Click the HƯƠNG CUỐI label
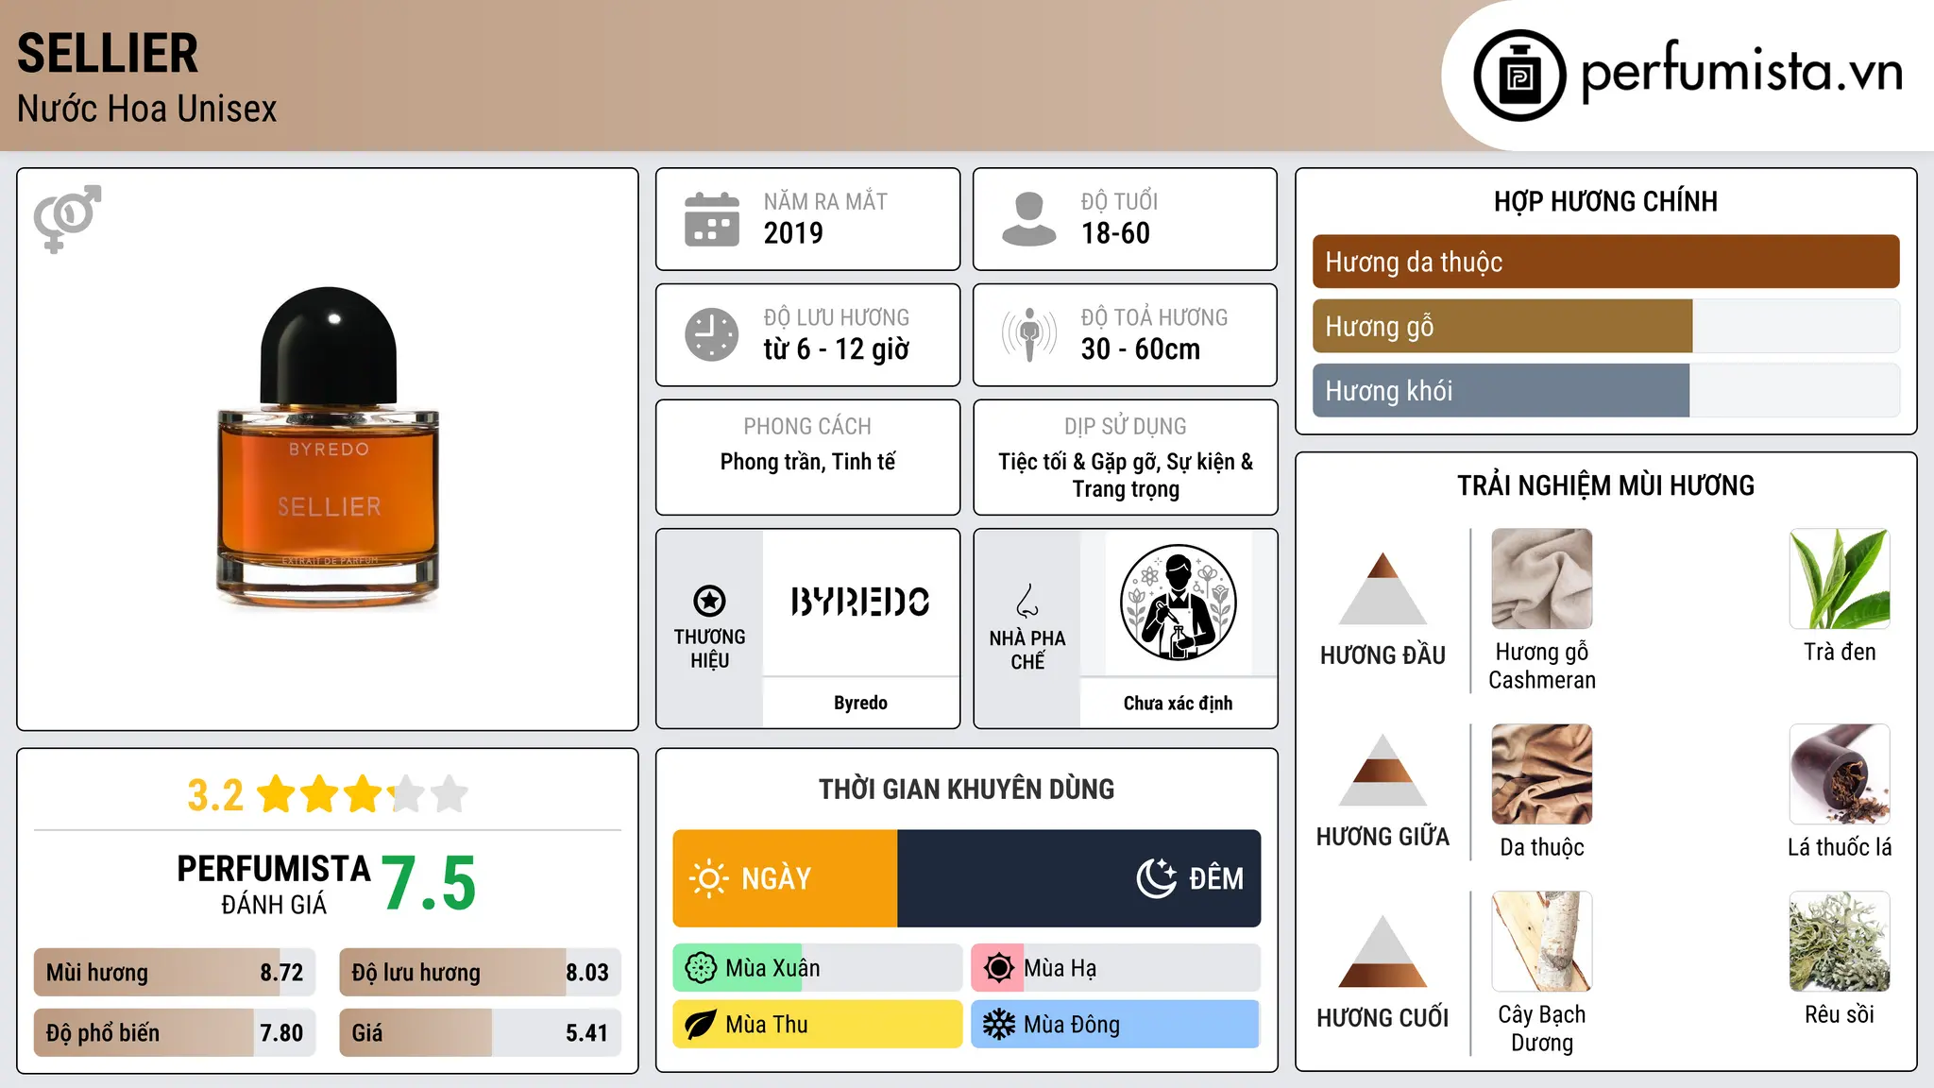The image size is (1934, 1088). click(x=1383, y=1018)
